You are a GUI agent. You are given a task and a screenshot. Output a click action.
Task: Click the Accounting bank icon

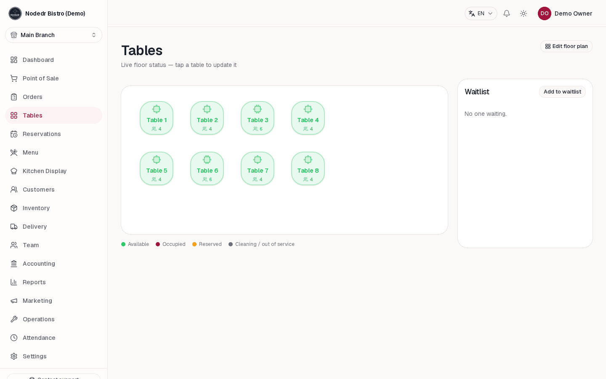tap(14, 264)
